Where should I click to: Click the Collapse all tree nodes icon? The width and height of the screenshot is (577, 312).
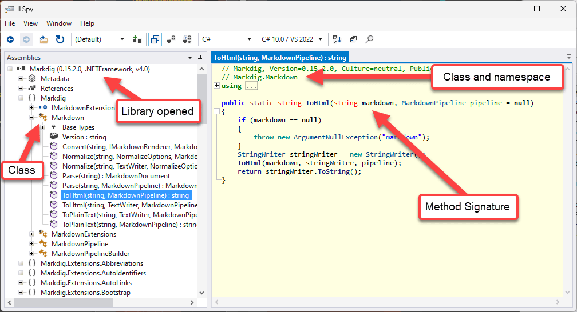point(353,39)
